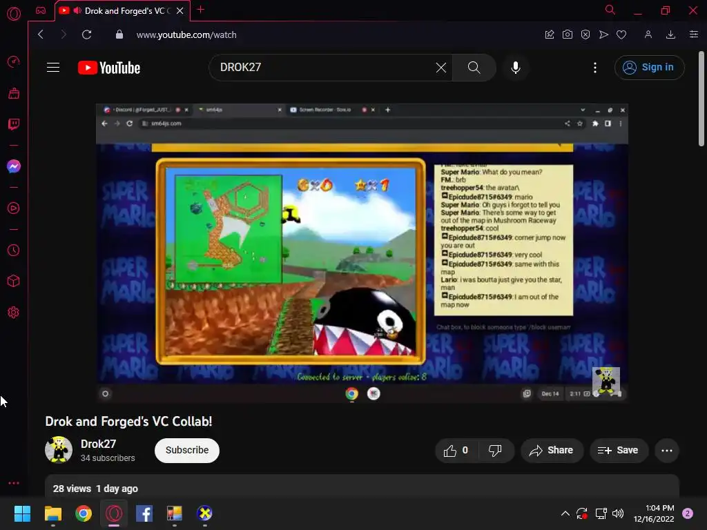Go to the YouTube home logo

[x=109, y=68]
